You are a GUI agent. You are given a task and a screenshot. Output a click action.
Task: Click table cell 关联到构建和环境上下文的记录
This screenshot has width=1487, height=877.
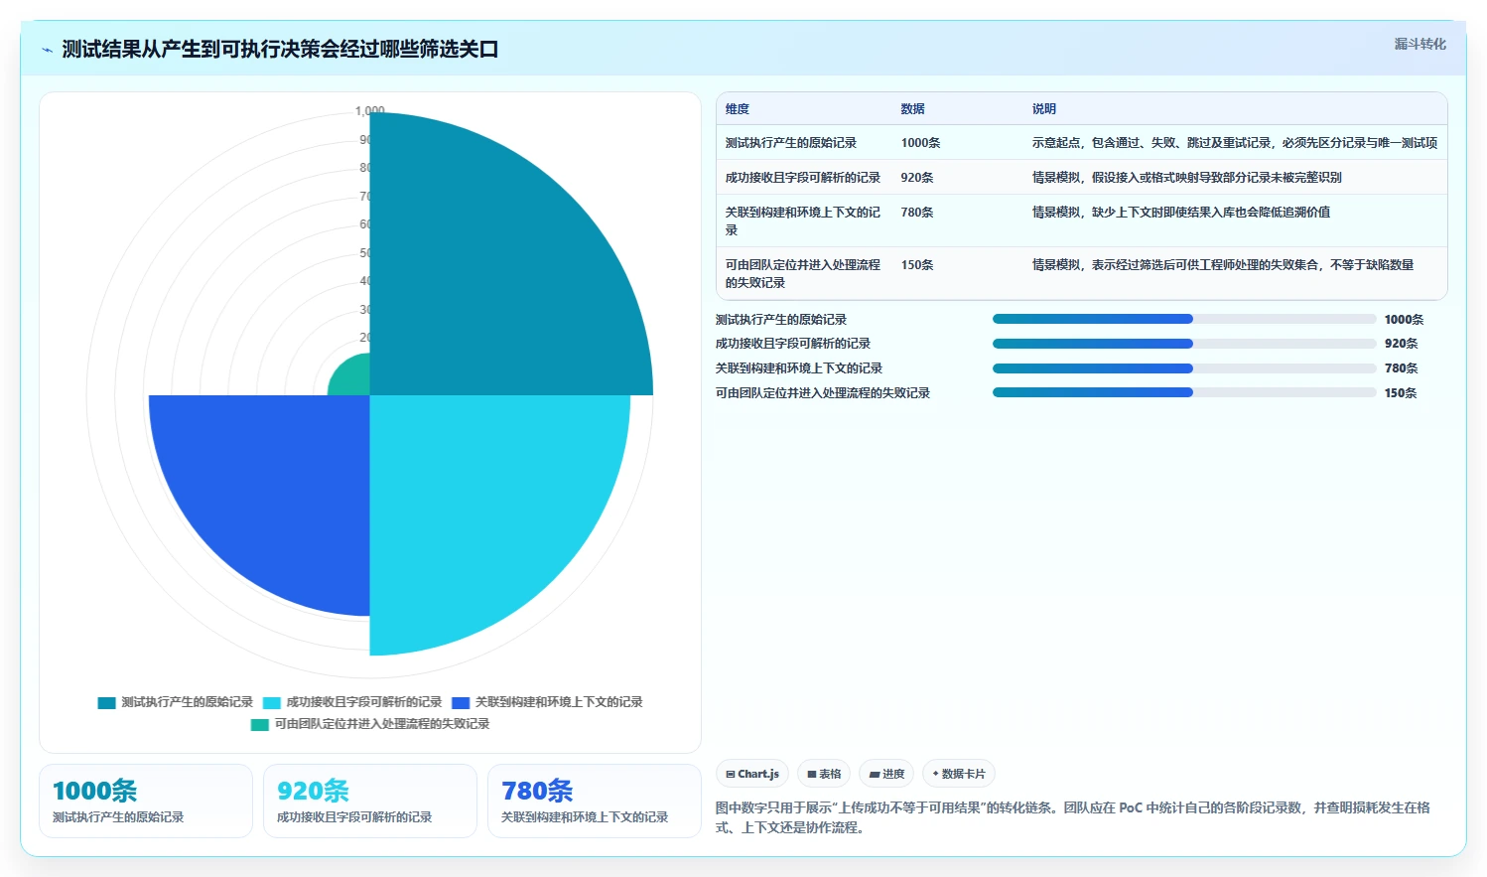point(803,220)
